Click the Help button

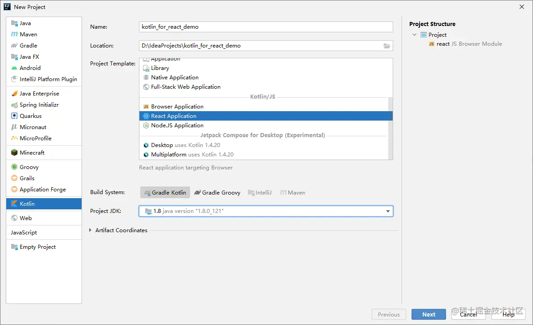point(508,314)
